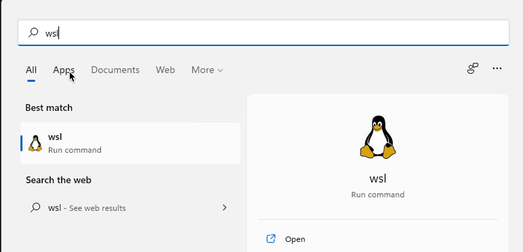Screen dimensions: 523x252
Task: Select the All results filter
Action: 31,70
